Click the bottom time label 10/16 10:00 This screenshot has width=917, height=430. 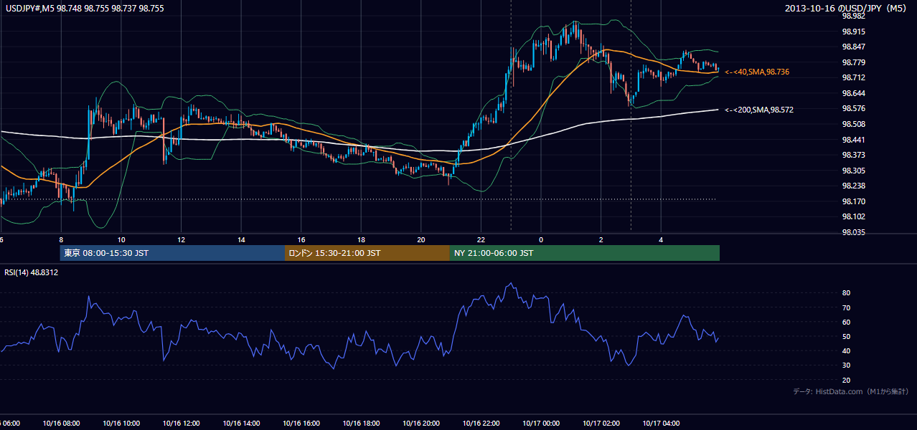121,423
